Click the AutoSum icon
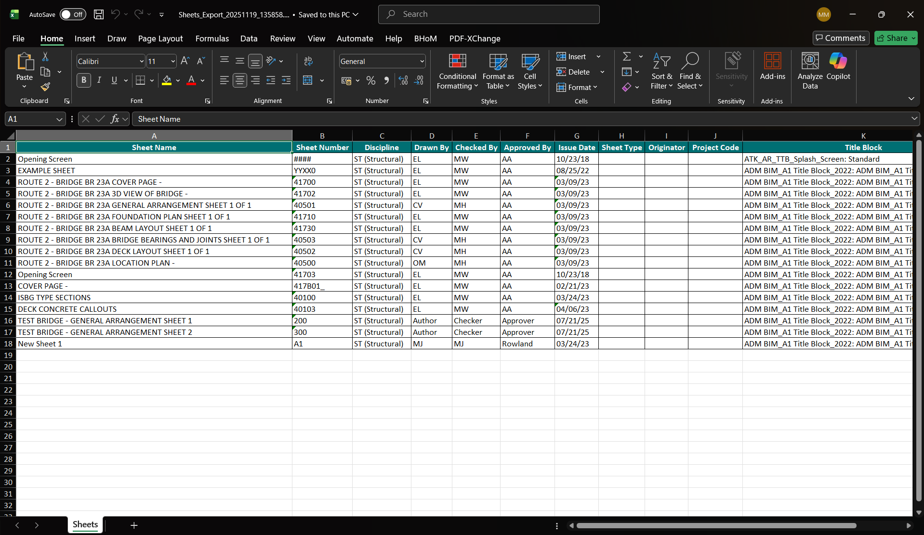The image size is (924, 535). pos(627,57)
